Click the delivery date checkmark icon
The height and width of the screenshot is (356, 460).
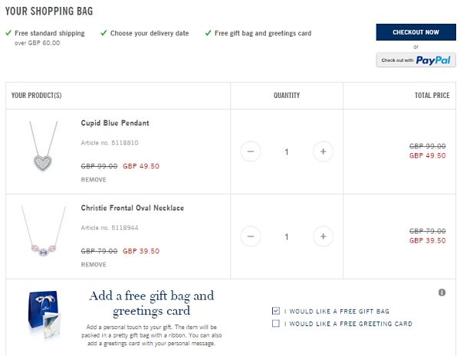point(103,32)
